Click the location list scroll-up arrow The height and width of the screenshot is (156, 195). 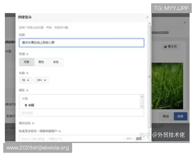coord(142,97)
